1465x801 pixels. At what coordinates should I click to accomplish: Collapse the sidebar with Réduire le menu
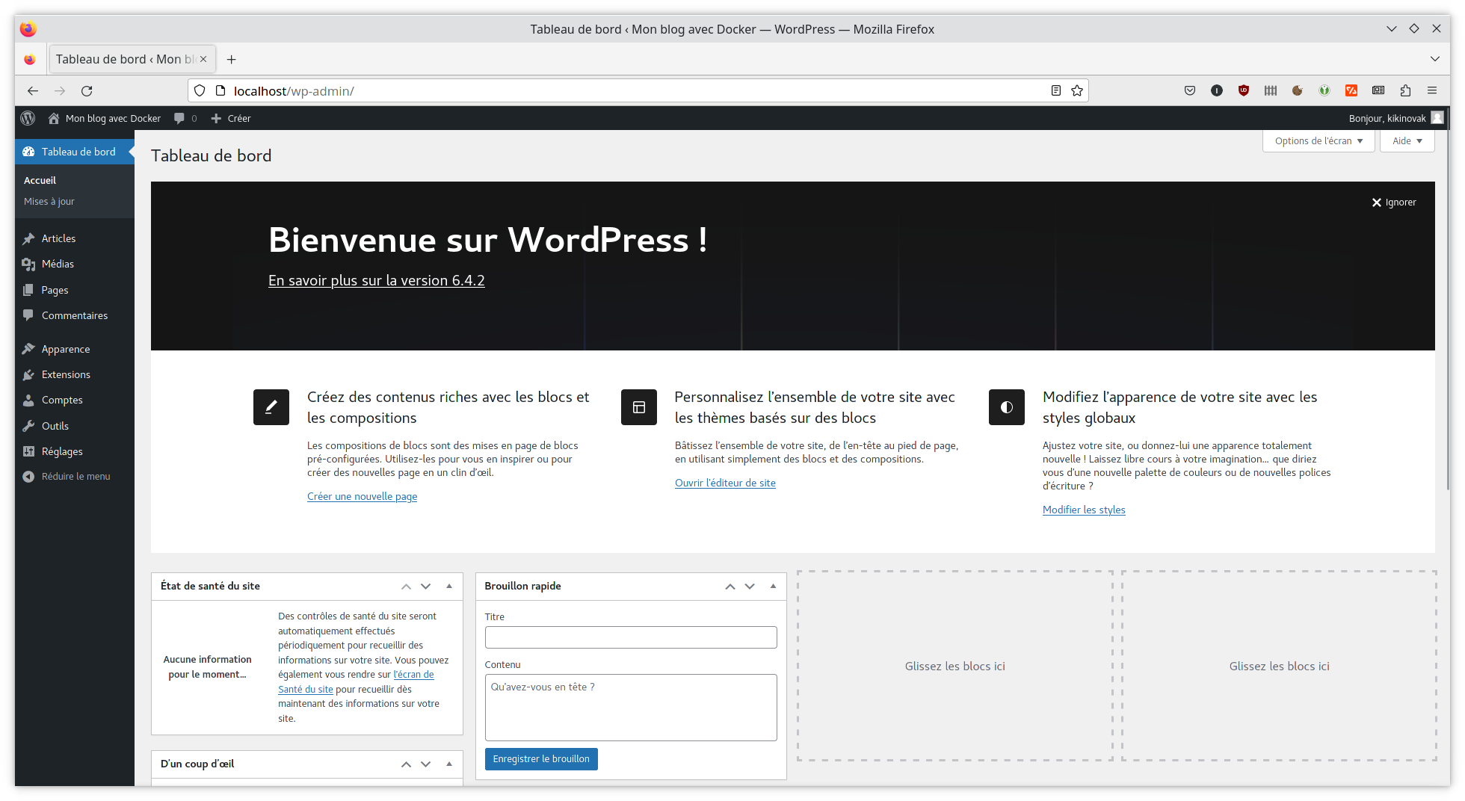click(67, 476)
